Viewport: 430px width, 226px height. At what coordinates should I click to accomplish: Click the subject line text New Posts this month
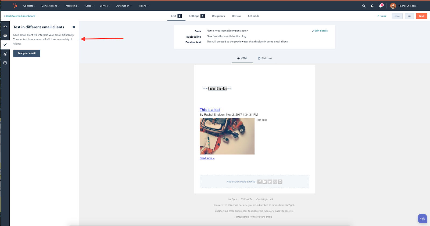[x=226, y=36]
